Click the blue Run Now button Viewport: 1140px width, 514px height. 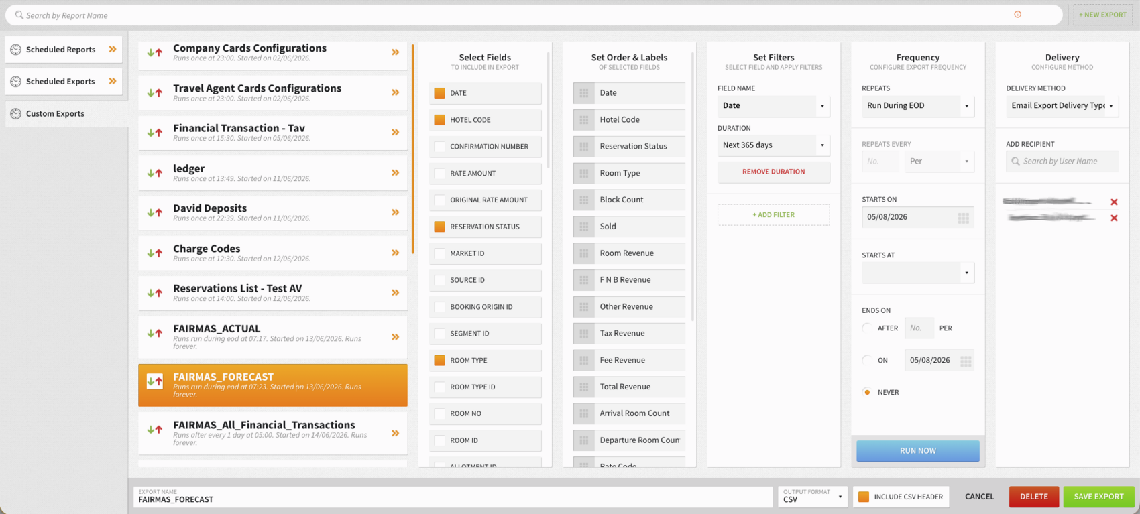pos(917,451)
